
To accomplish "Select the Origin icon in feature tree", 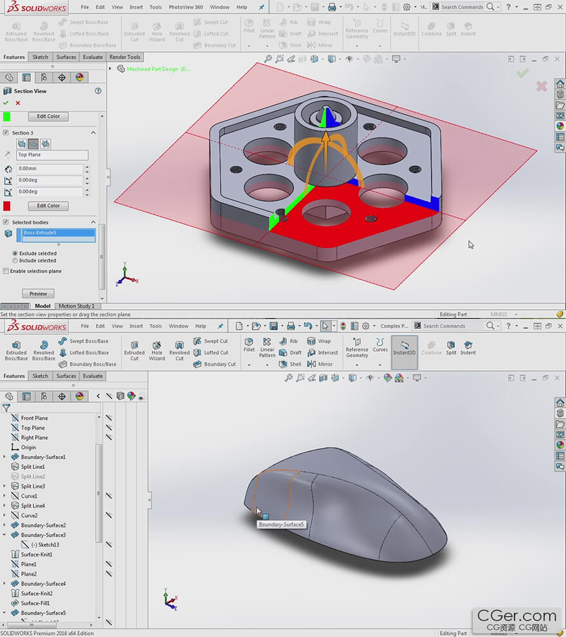I will [15, 447].
